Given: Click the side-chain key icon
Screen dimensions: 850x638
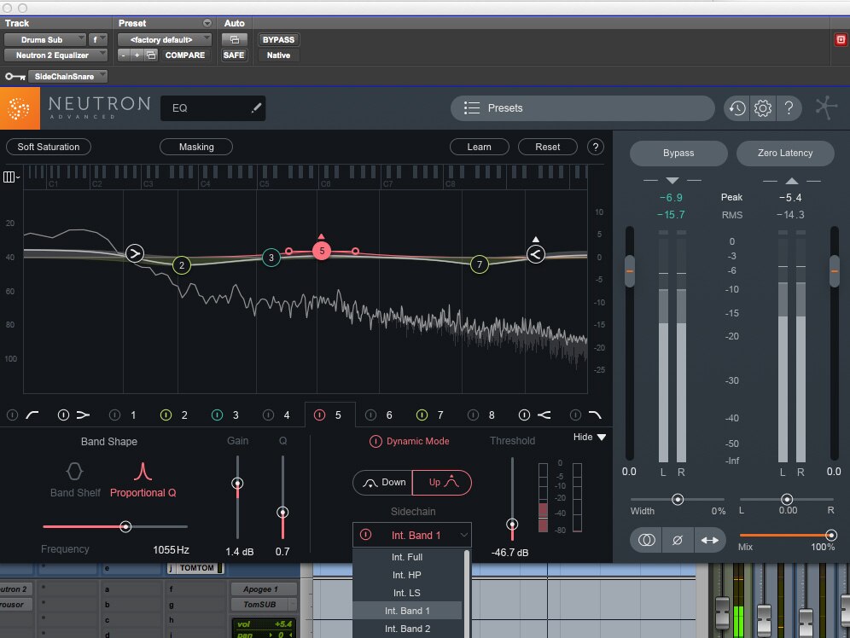Looking at the screenshot, I should (x=15, y=77).
